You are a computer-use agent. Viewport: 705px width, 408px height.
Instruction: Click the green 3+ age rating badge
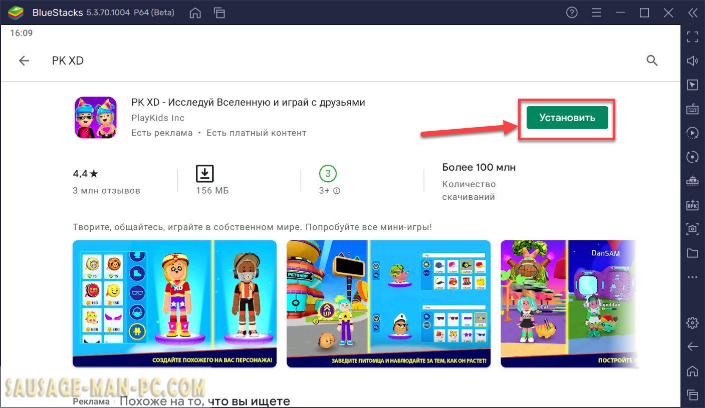point(328,174)
